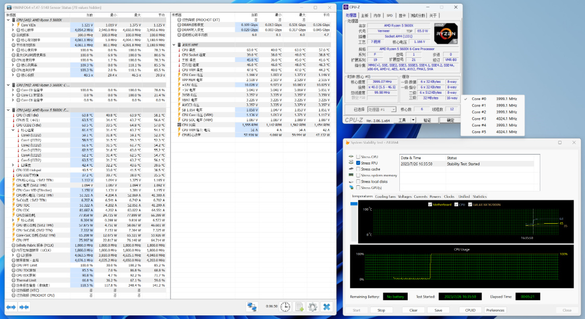Viewport: 585px width, 319px height.
Task: Enable the Stress CPU checkbox
Action: tap(358, 157)
